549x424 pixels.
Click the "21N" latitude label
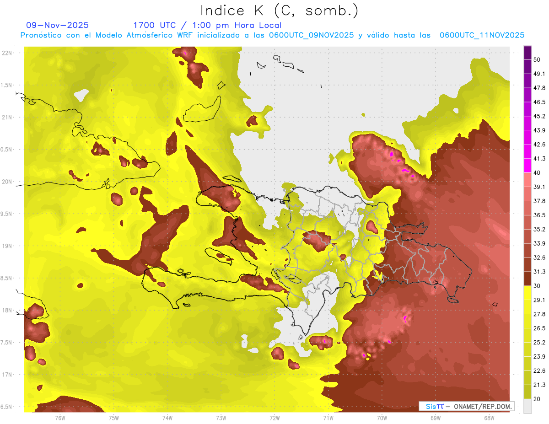(7, 117)
